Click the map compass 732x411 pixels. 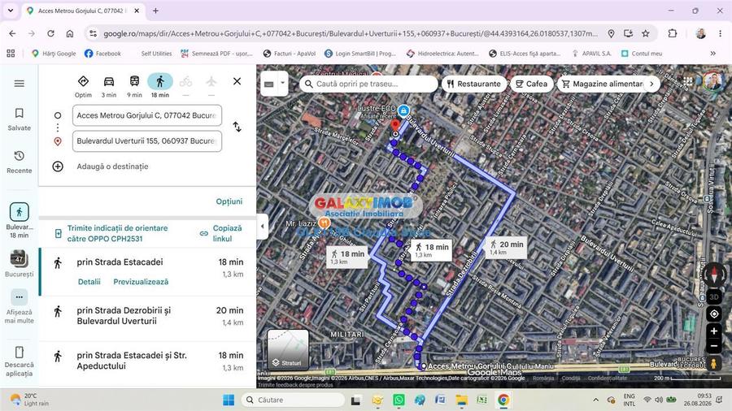714,274
